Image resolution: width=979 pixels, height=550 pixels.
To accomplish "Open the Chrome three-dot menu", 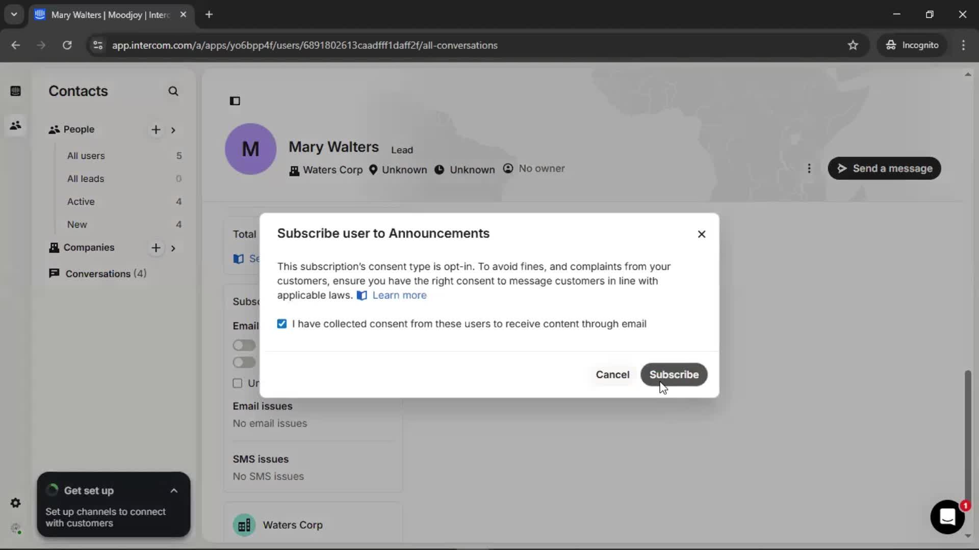I will (x=963, y=45).
